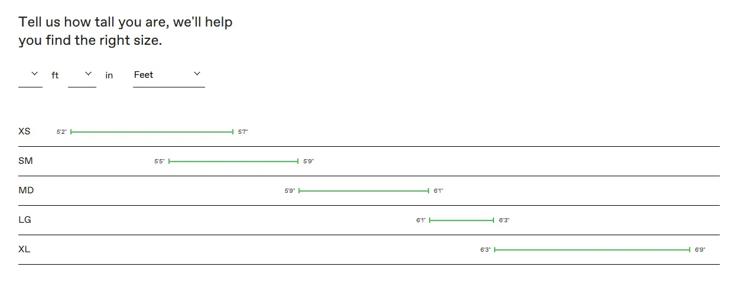Open the Feet unit selector dropdown
This screenshot has width=734, height=303.
(168, 75)
